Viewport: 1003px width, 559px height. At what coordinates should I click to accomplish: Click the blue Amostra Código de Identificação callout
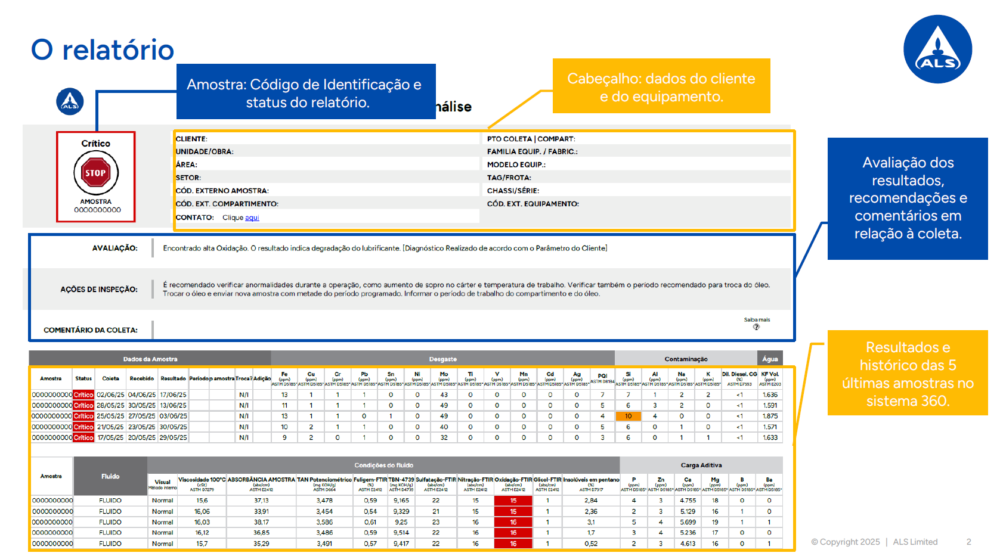(x=305, y=93)
